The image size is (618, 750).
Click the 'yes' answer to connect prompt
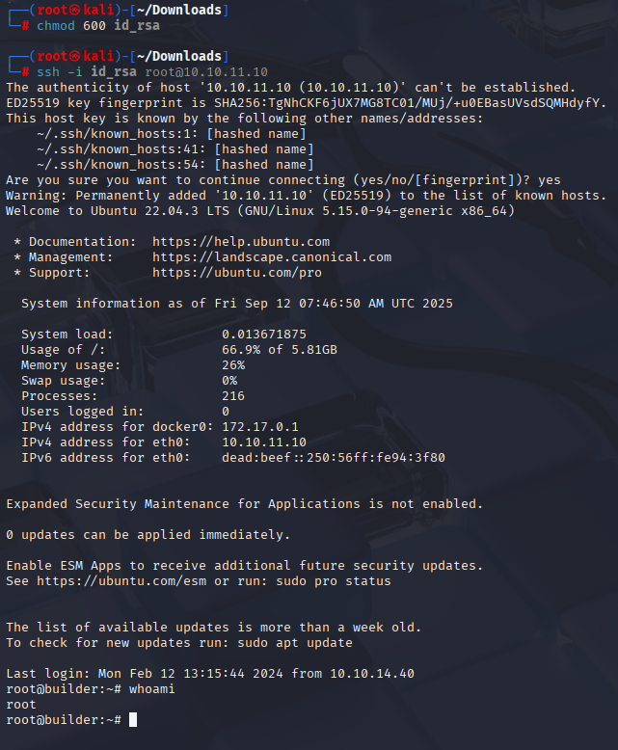coord(550,180)
